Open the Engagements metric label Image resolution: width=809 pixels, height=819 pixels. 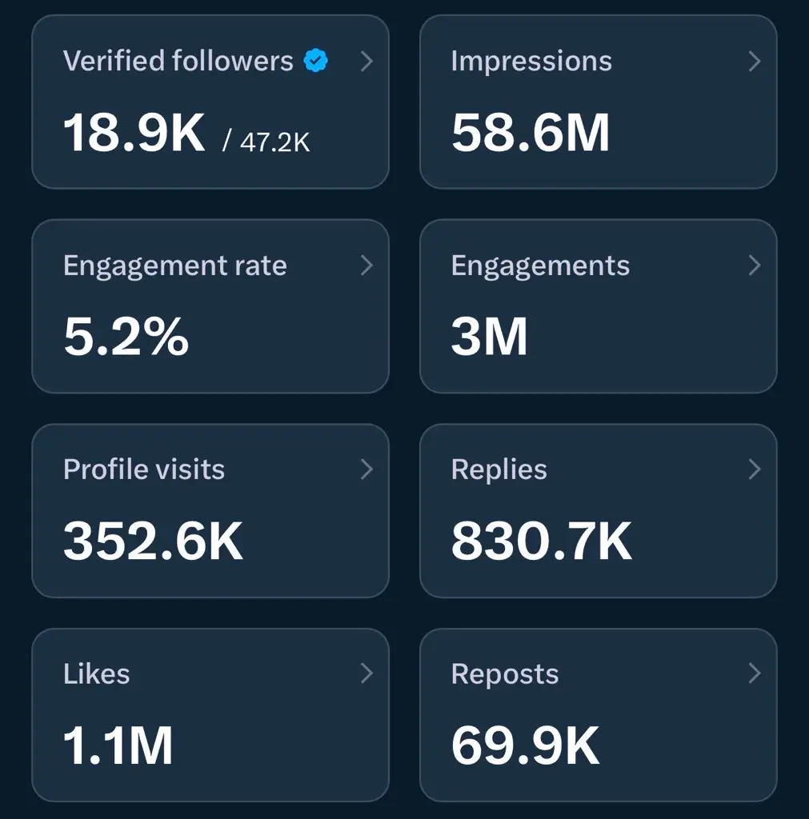[x=540, y=266]
